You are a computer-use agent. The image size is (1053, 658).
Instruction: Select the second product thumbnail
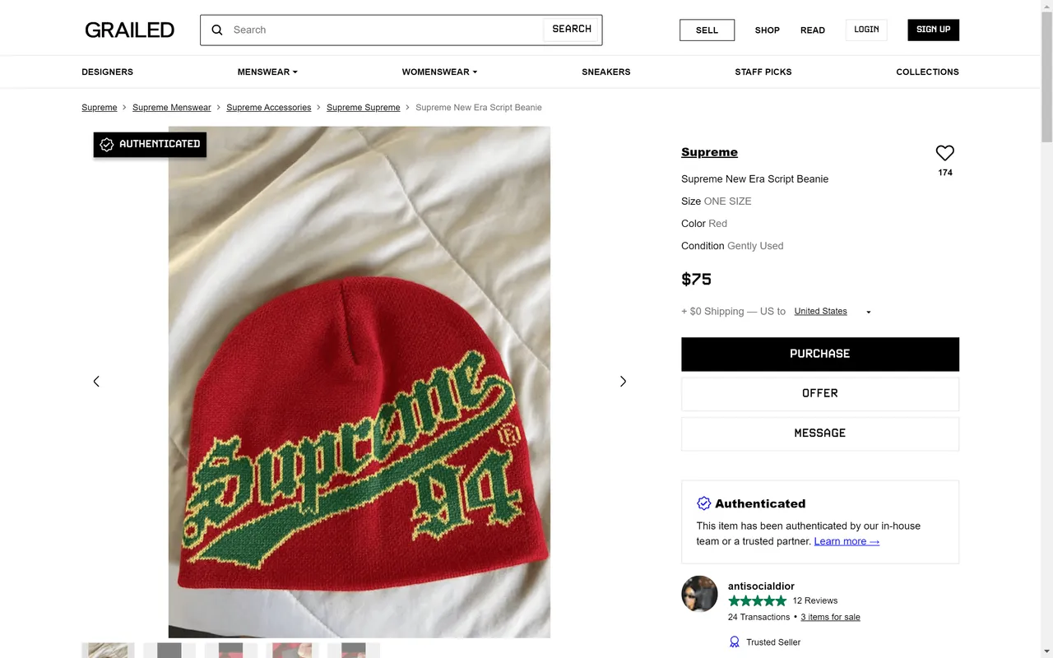click(x=169, y=650)
